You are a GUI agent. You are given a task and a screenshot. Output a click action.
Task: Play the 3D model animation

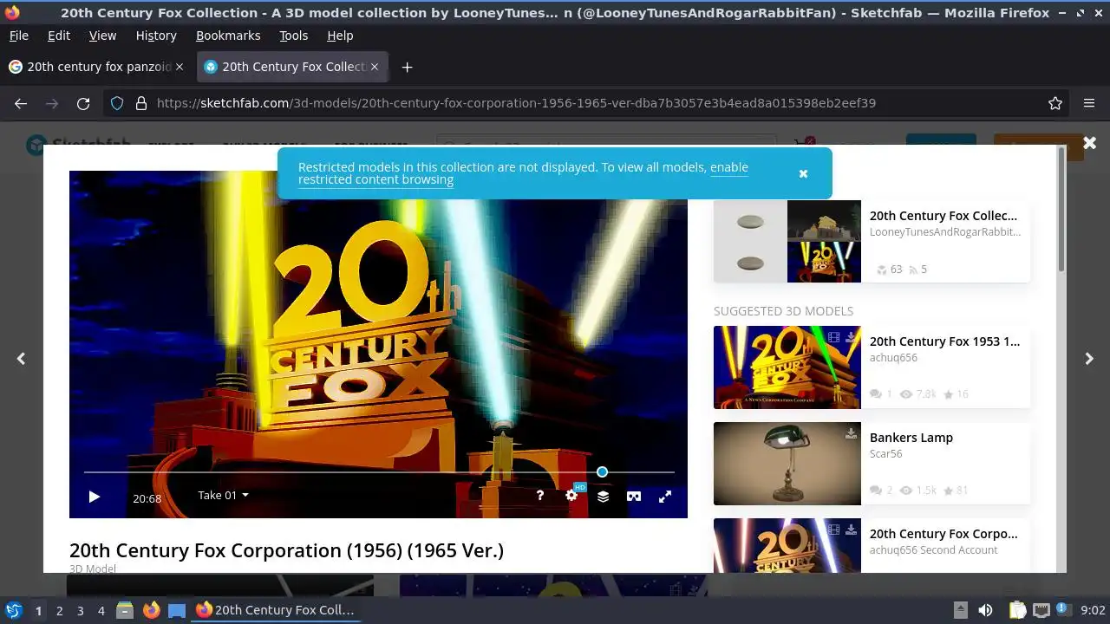[95, 497]
